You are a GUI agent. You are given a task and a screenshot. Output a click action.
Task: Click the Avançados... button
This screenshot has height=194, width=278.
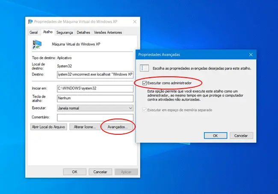tap(118, 127)
